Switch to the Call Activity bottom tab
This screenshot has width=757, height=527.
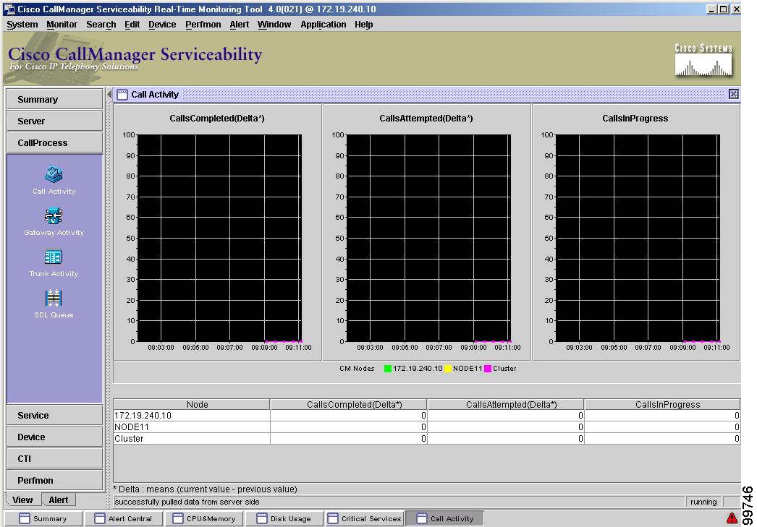click(444, 519)
